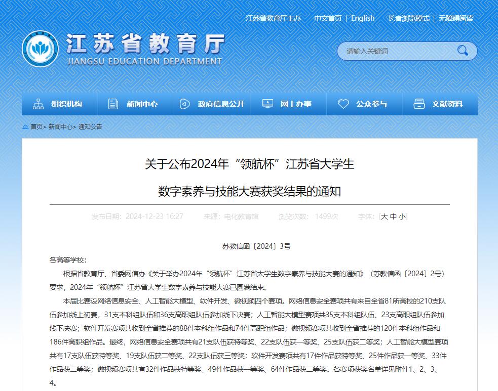Click the 中文首页 link
The image size is (498, 391).
pyautogui.click(x=328, y=18)
